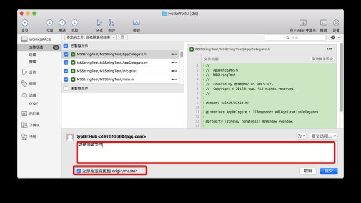
Task: Open the three-dot menu in the diff header
Action: coord(329,49)
